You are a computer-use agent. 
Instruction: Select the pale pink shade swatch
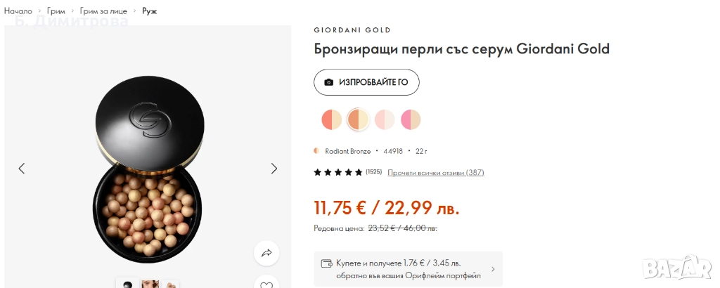coord(385,119)
